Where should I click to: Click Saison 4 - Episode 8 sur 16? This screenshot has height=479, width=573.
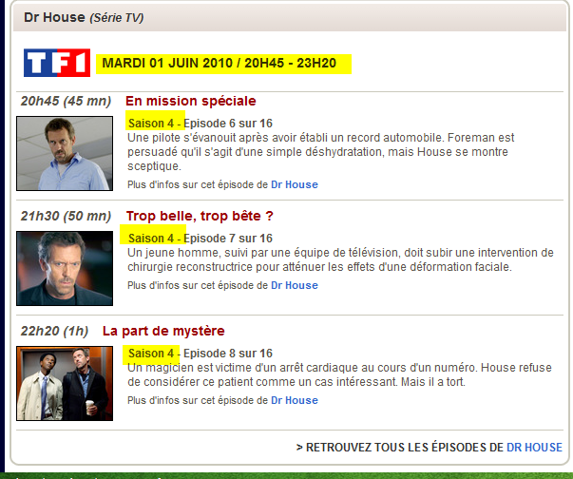coord(201,354)
